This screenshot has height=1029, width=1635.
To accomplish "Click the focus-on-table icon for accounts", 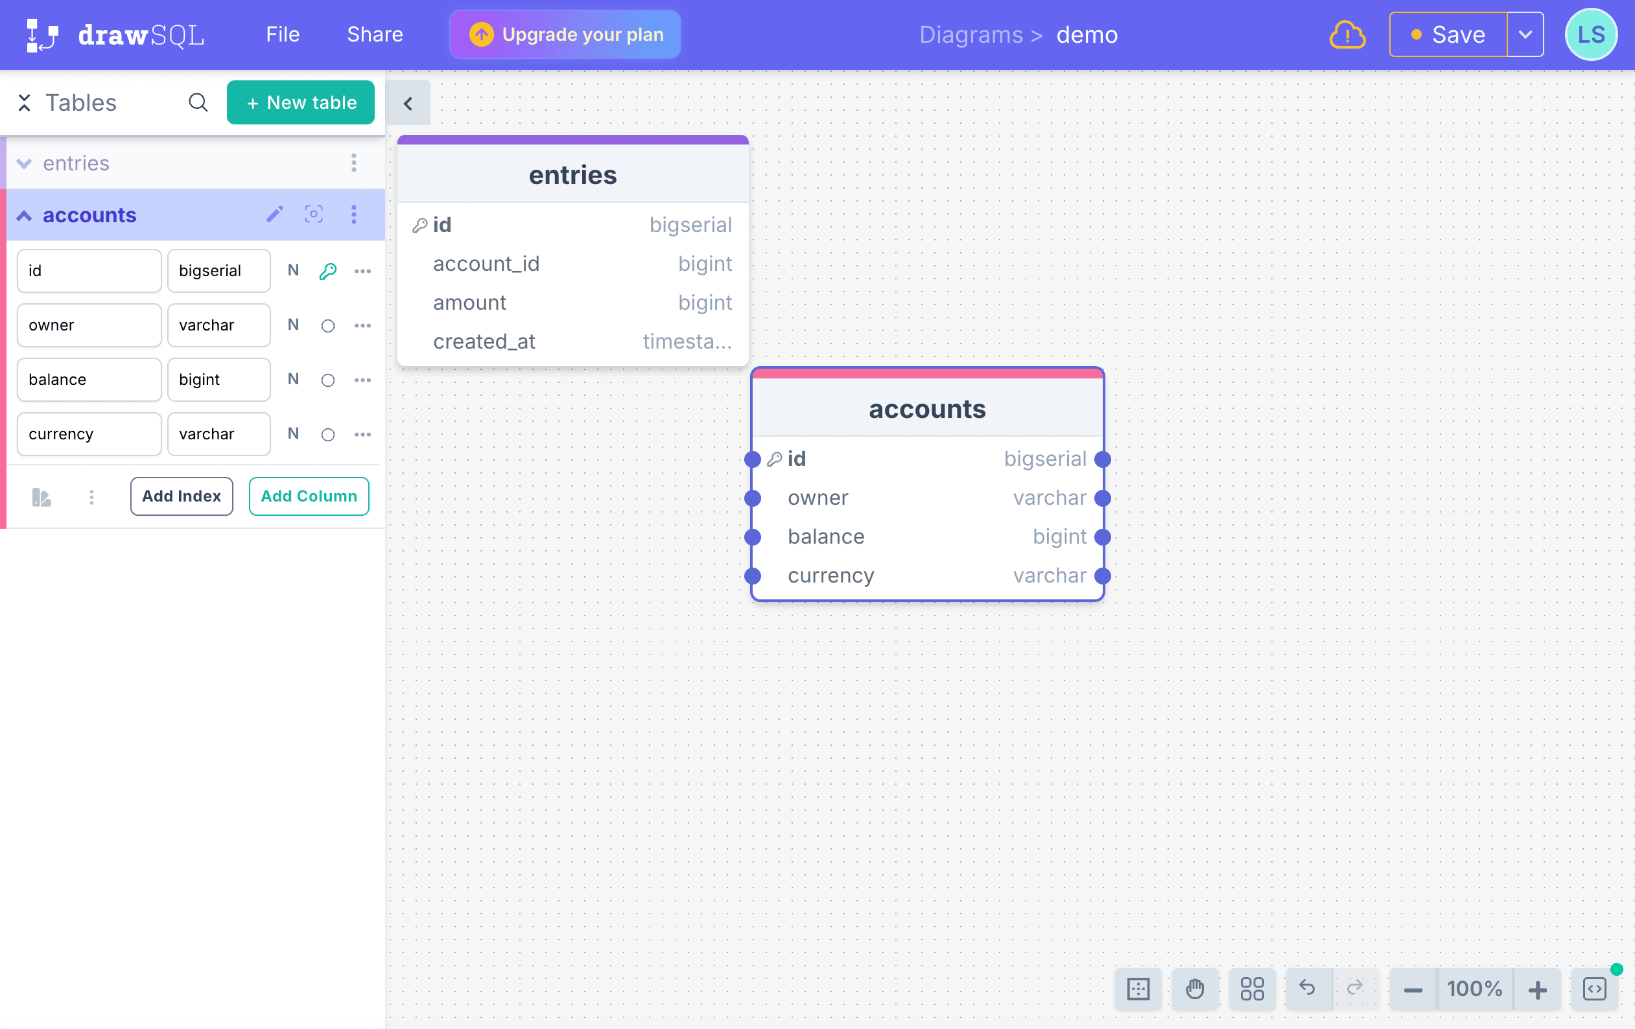I will 313,215.
